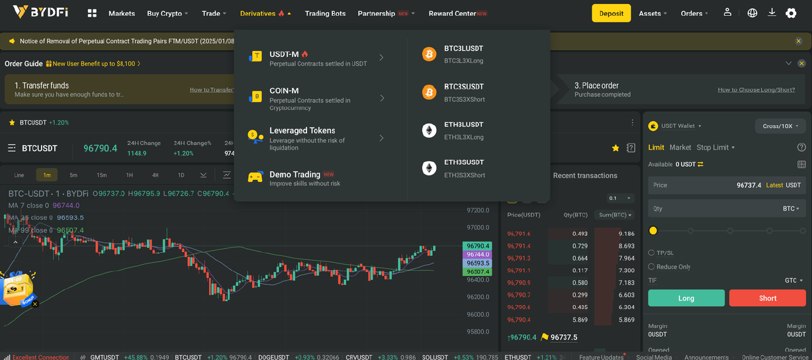Click the Qty input field
The width and height of the screenshot is (812, 360).
click(715, 208)
